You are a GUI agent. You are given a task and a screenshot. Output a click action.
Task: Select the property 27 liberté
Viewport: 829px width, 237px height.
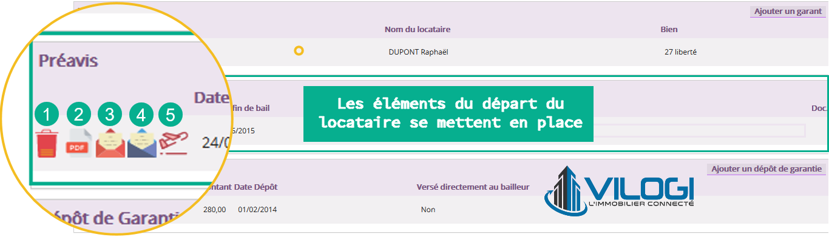680,52
